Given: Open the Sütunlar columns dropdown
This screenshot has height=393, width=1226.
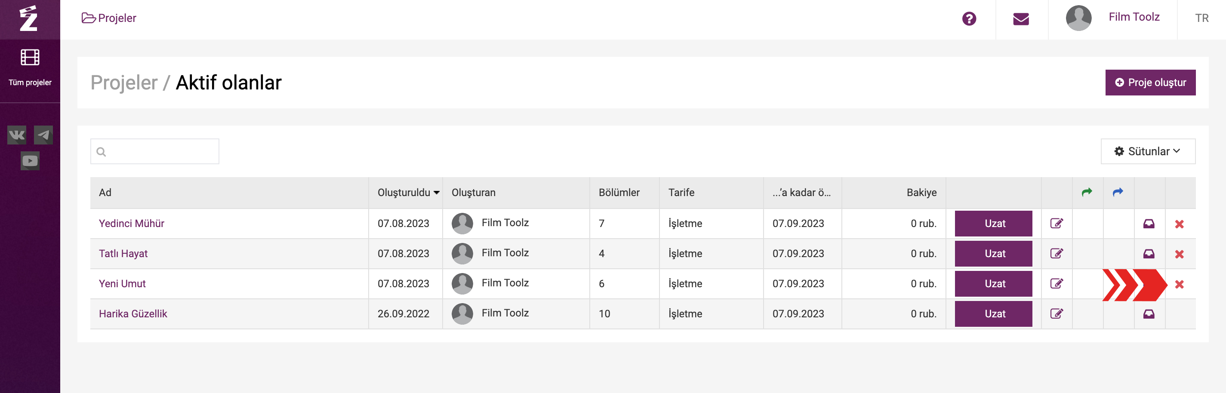Looking at the screenshot, I should 1147,151.
